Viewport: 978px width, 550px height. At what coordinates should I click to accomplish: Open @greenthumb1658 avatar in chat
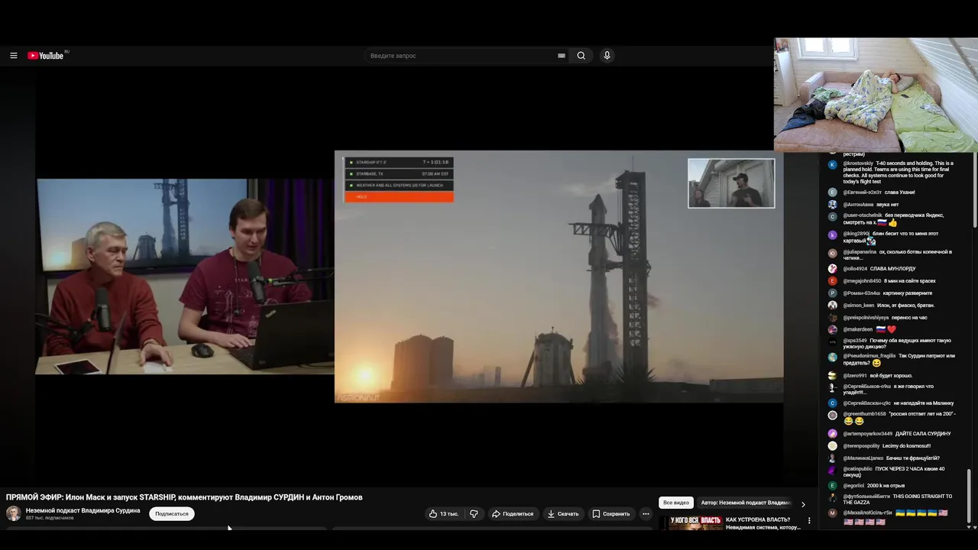(x=833, y=416)
